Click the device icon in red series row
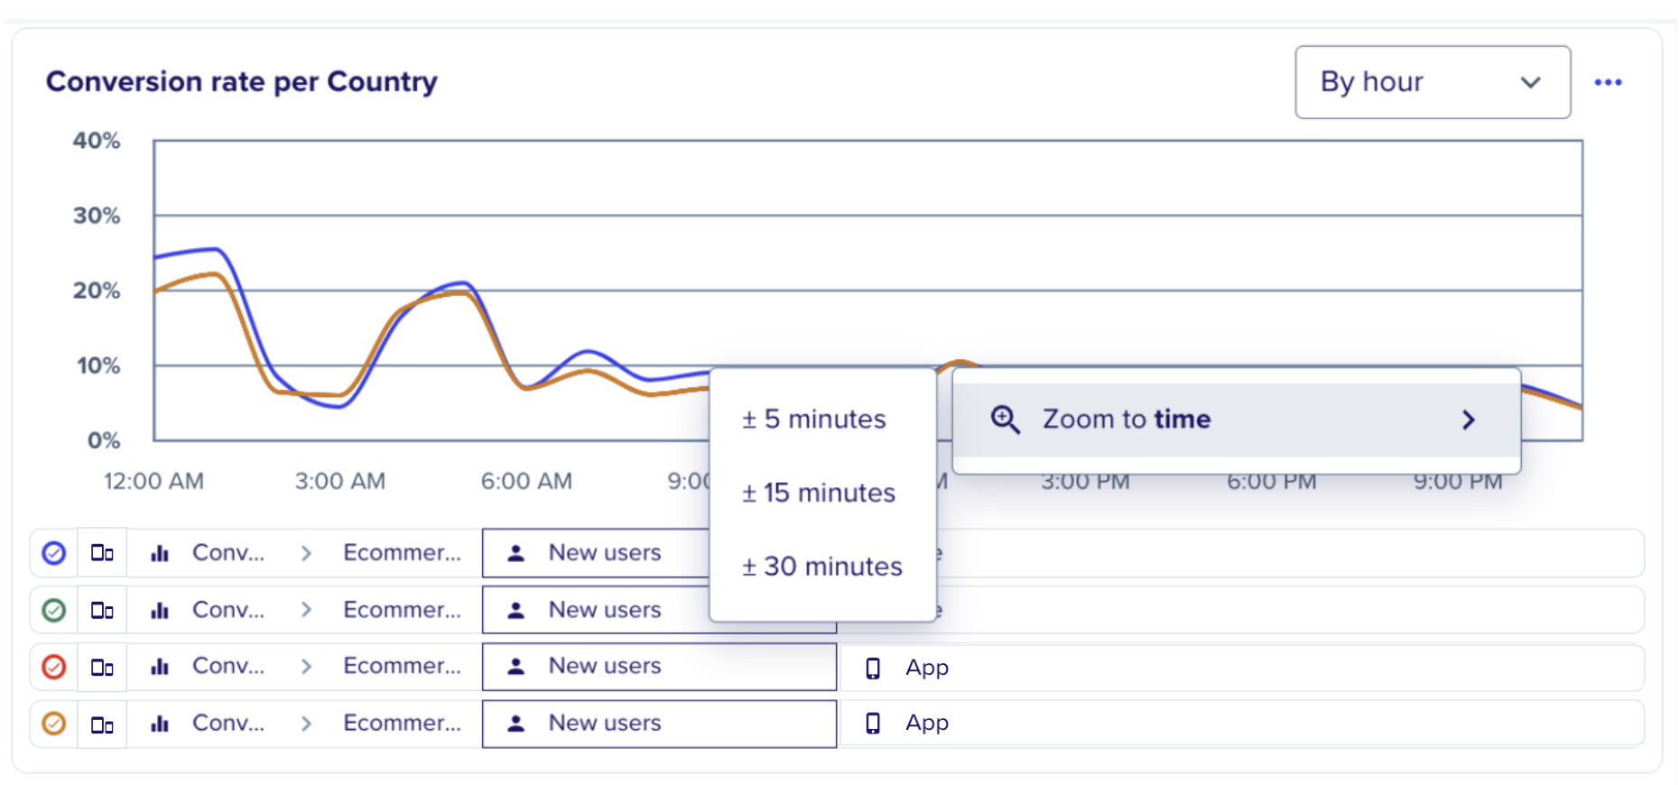 click(102, 667)
